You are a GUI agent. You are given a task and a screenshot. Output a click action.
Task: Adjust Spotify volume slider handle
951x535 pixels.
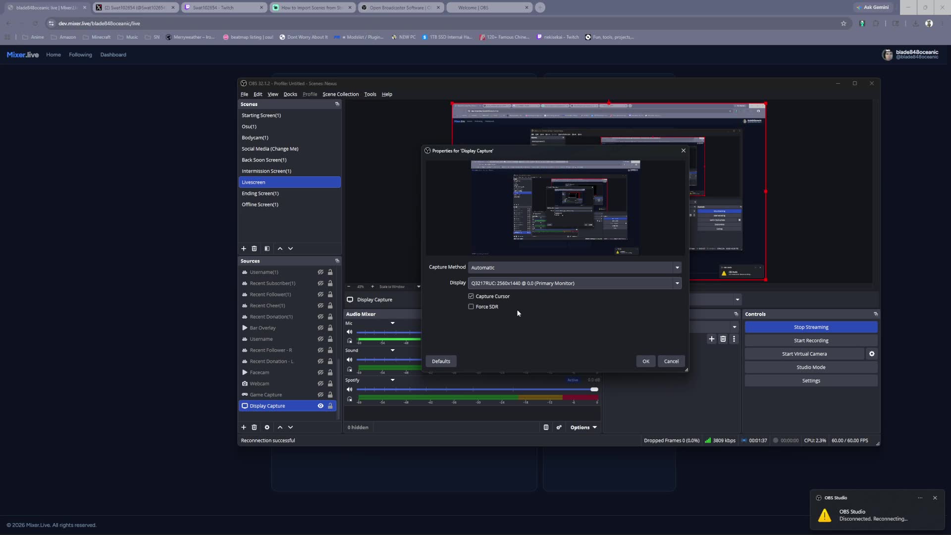tap(594, 389)
